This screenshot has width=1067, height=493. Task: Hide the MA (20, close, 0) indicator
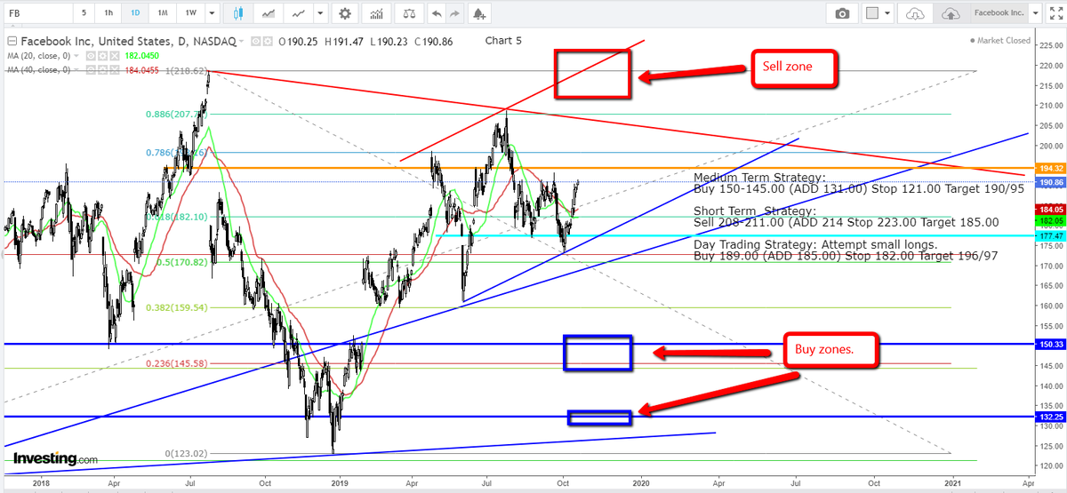89,55
